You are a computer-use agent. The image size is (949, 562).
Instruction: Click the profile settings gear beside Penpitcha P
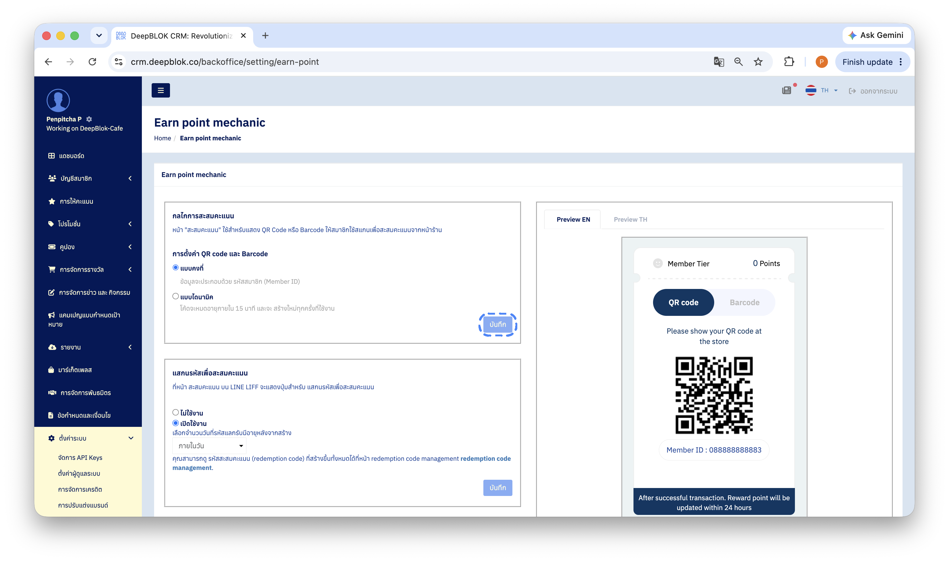(x=89, y=119)
